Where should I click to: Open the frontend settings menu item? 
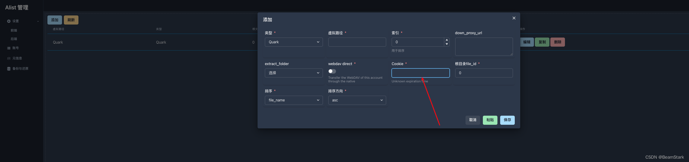[14, 31]
